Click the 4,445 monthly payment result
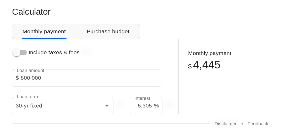This screenshot has width=284, height=140. coord(206,65)
